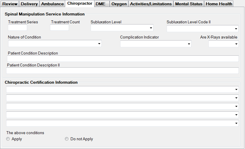Switch to Activities/Limitations tab

tap(151, 4)
